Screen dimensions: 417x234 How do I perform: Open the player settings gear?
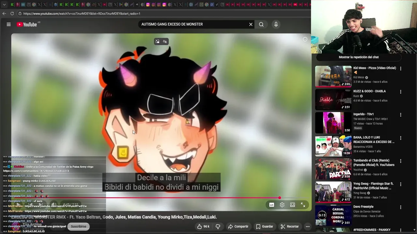click(282, 205)
